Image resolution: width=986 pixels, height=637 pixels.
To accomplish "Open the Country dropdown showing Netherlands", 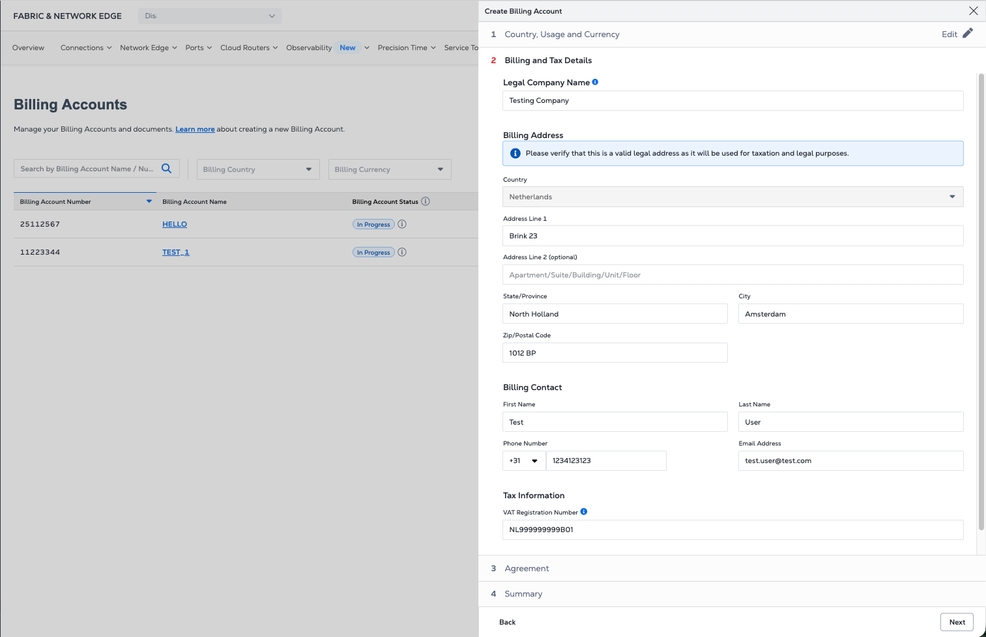I will pos(732,197).
